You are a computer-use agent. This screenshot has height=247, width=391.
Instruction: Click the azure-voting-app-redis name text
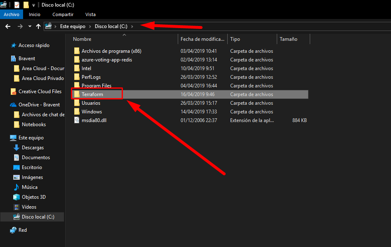(x=107, y=60)
